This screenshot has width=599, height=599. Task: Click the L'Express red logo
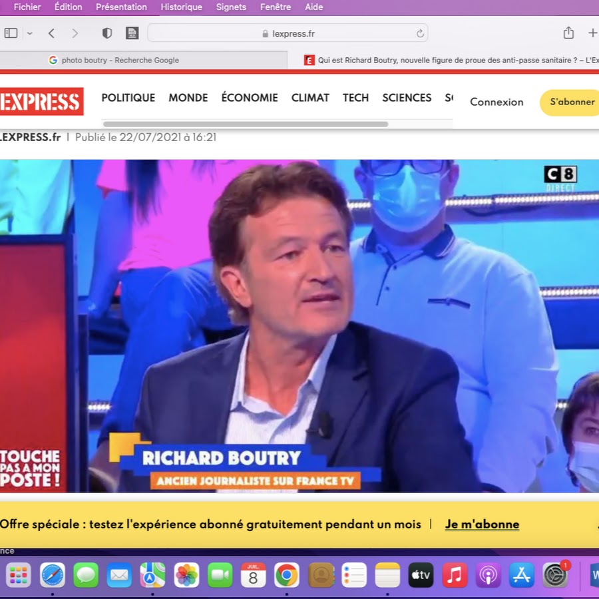pyautogui.click(x=41, y=102)
